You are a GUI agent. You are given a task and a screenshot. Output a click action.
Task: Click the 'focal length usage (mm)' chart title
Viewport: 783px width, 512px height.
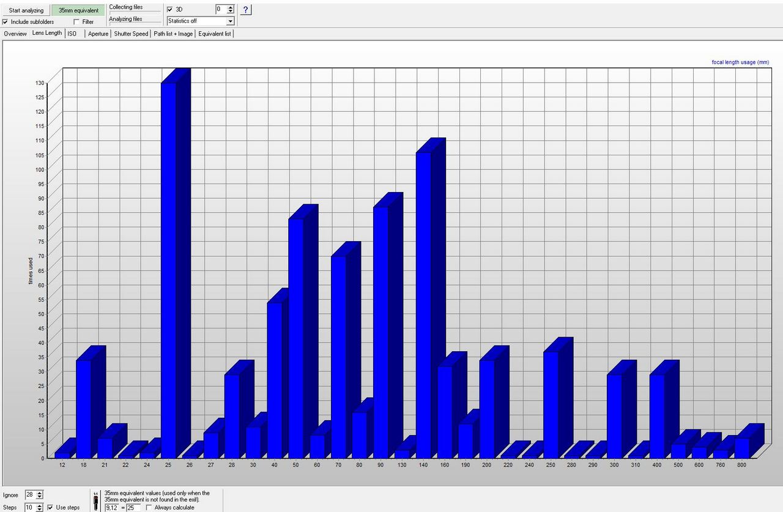741,62
